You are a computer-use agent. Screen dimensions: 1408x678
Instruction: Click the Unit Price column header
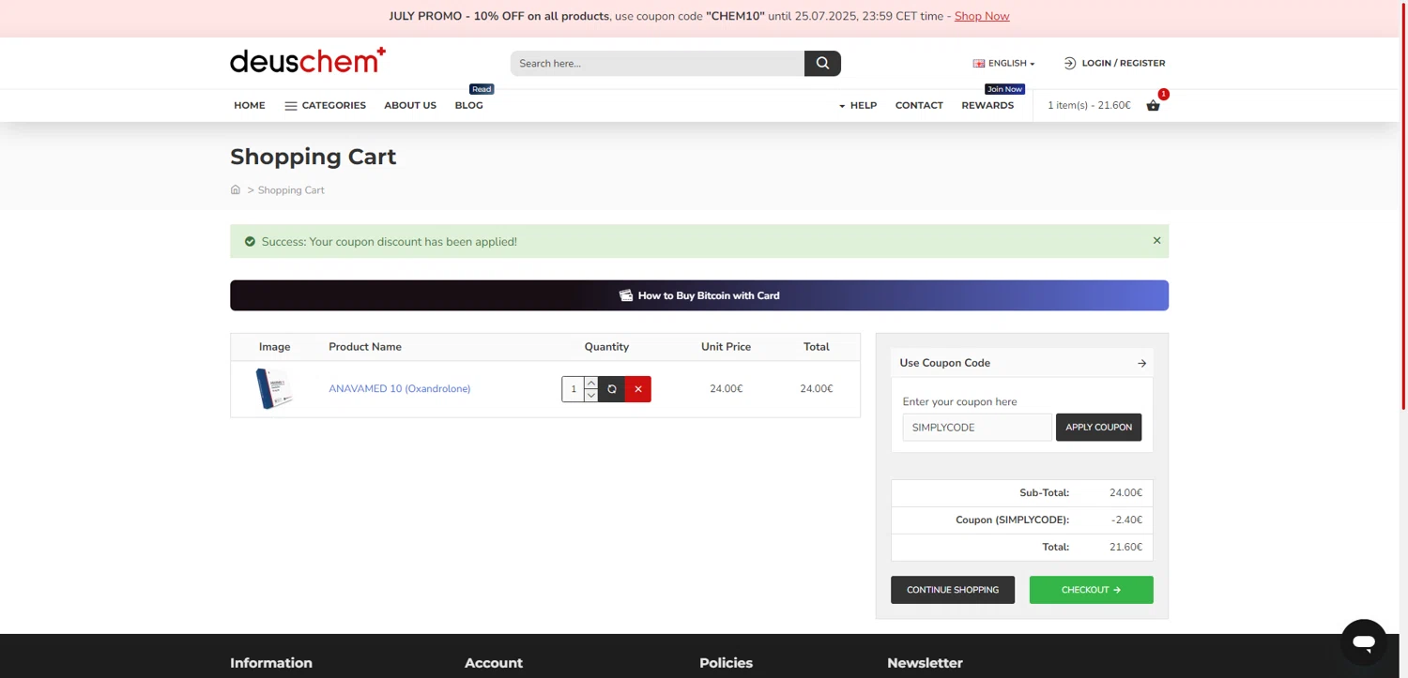pyautogui.click(x=726, y=347)
